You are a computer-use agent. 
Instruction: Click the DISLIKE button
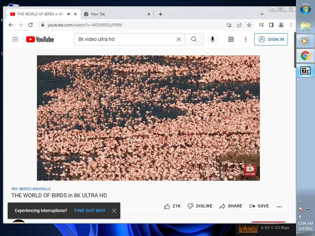point(200,206)
